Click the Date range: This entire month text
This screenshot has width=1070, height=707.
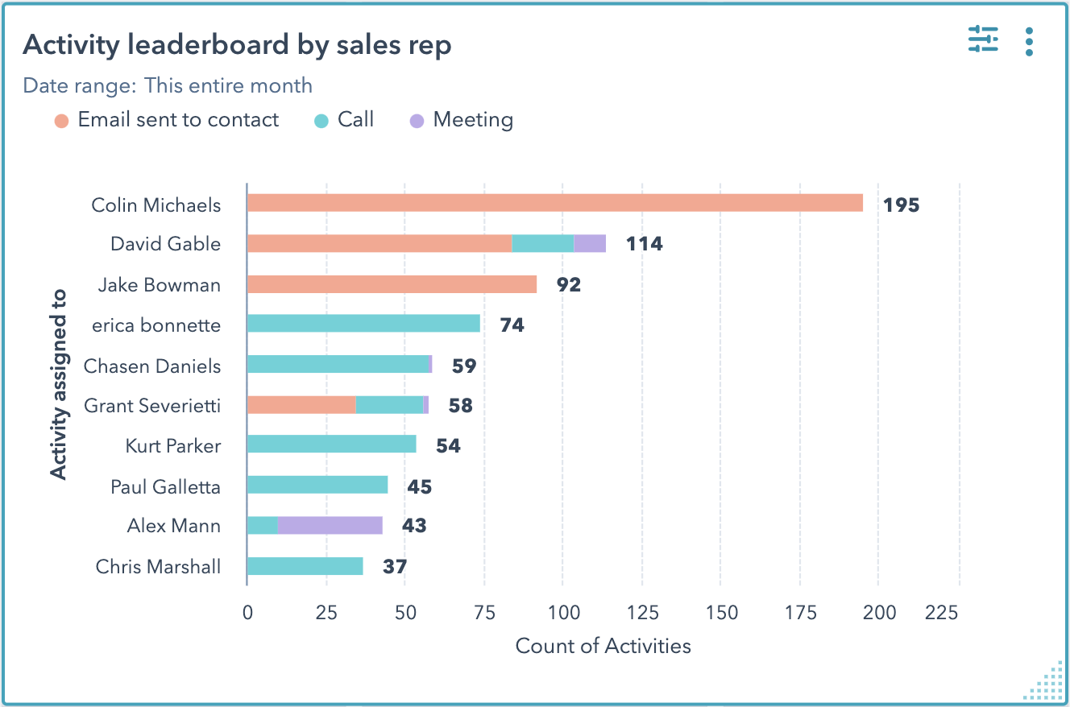coord(168,85)
